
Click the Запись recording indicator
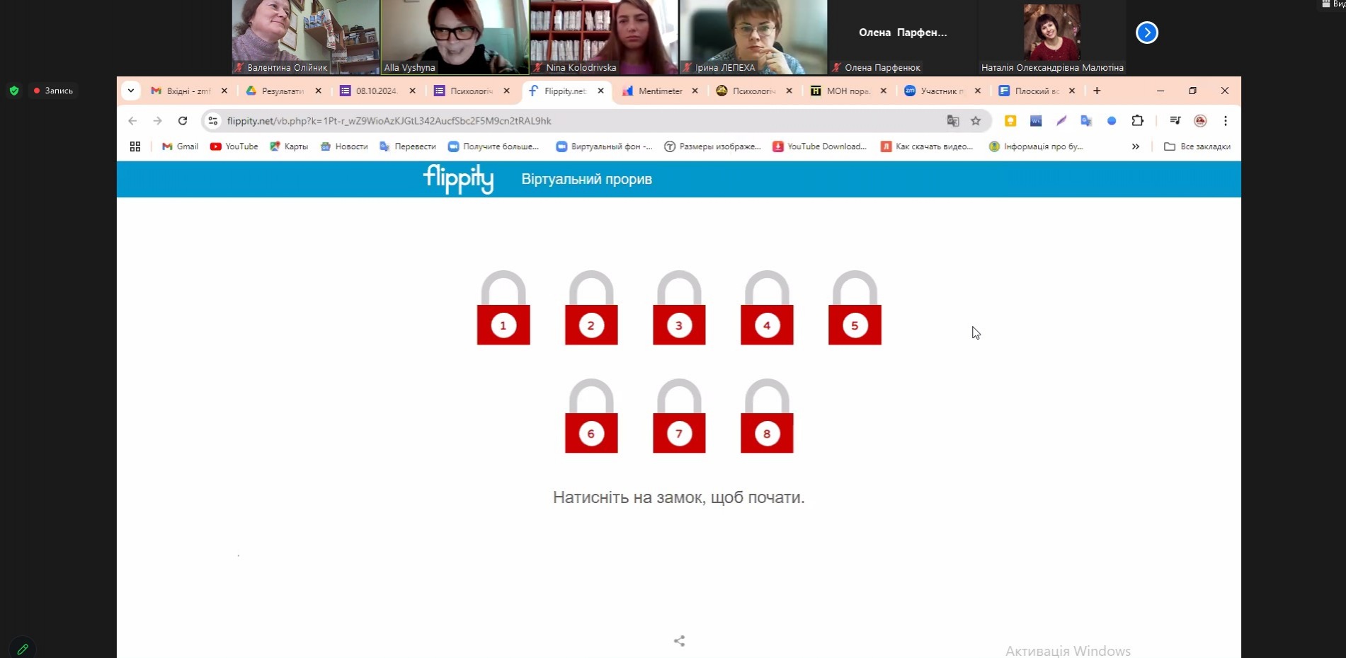(x=53, y=91)
